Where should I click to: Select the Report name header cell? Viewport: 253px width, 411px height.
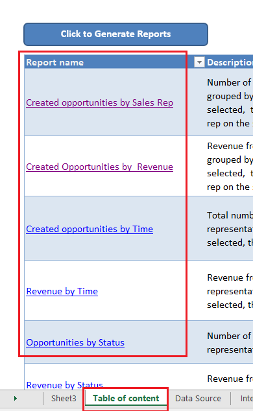(105, 62)
